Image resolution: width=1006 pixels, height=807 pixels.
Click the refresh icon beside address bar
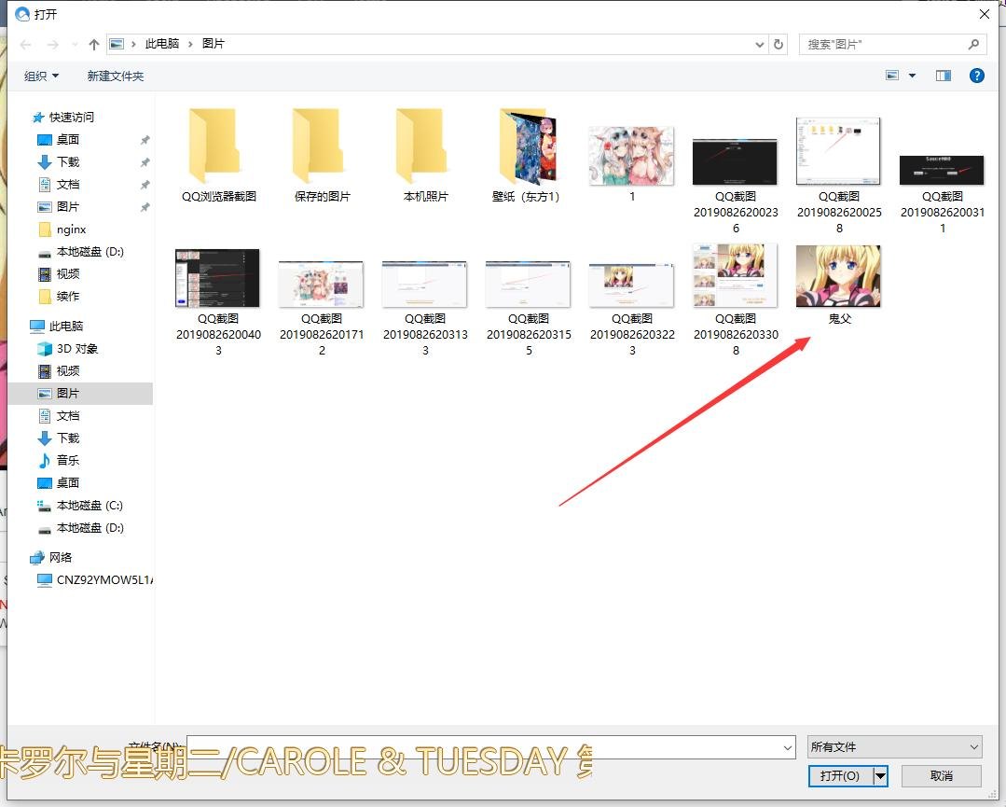[779, 44]
